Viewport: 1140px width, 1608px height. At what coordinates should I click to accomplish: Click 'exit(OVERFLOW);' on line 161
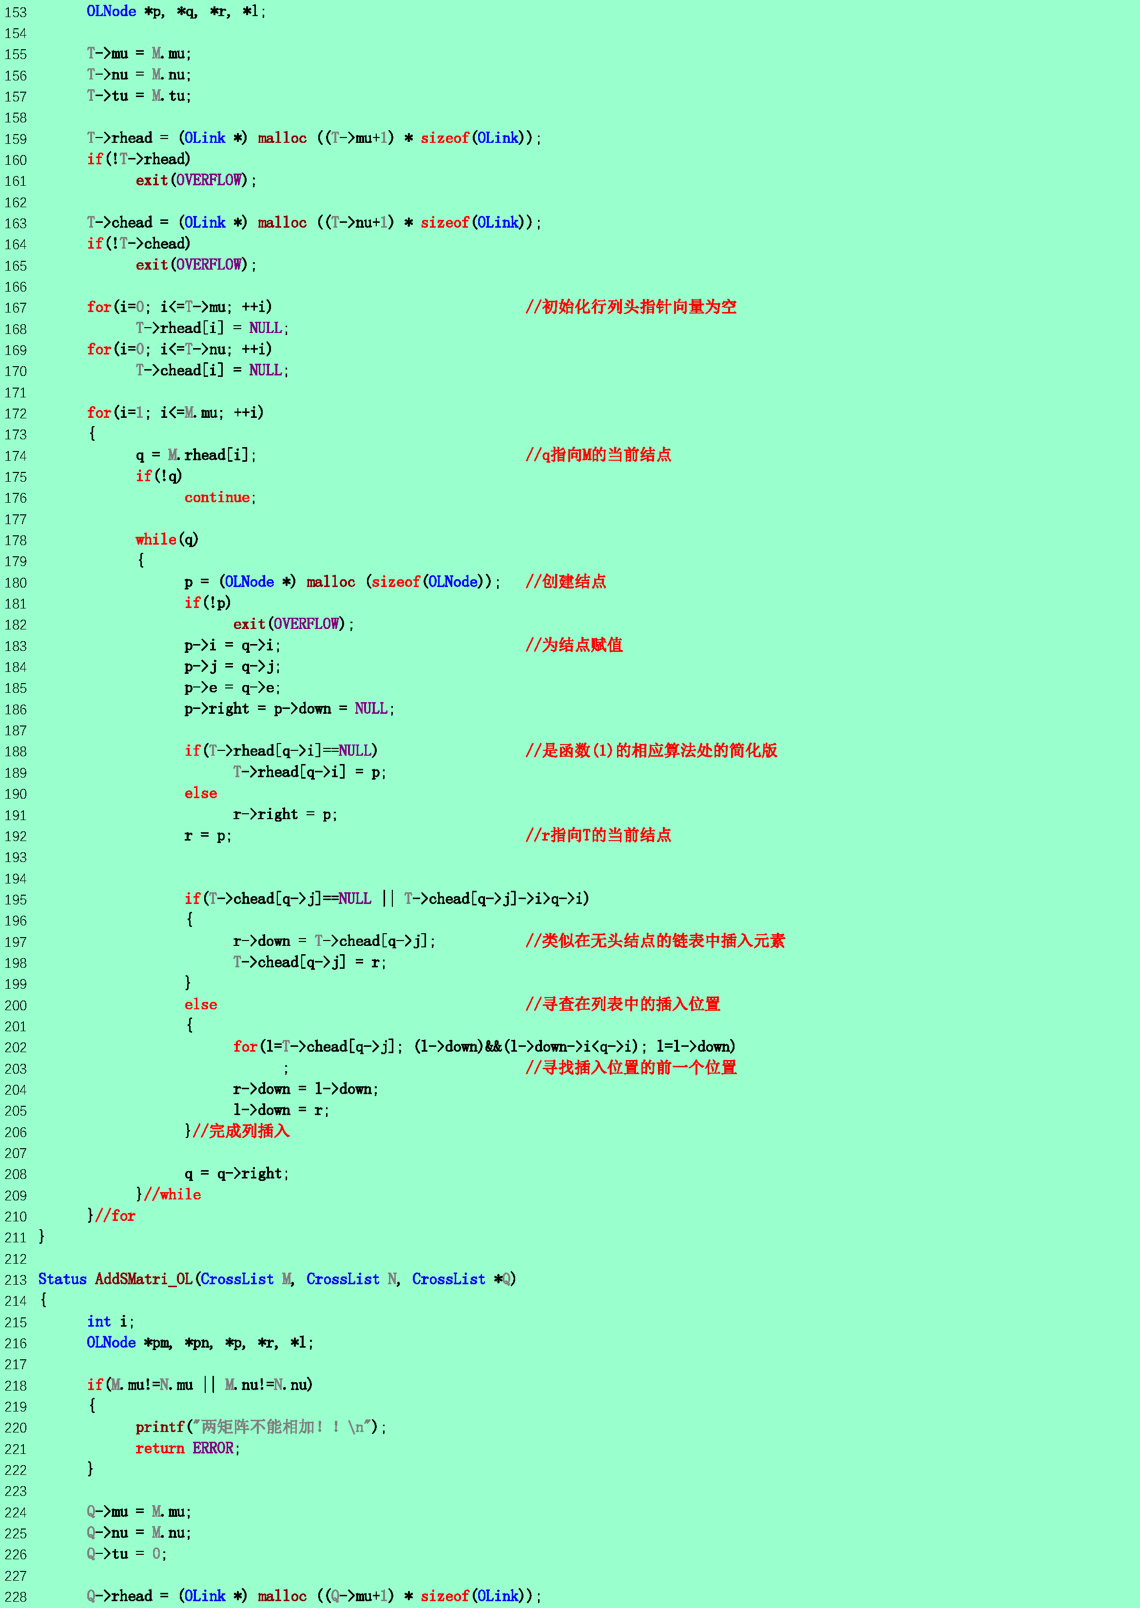click(196, 180)
